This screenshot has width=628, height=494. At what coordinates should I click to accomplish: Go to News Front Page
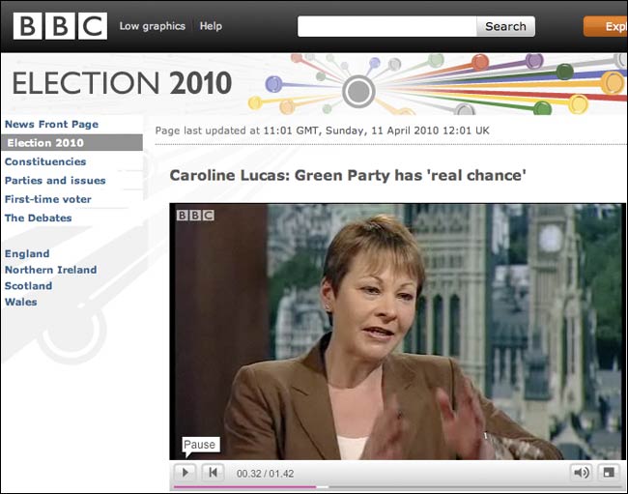(x=51, y=124)
